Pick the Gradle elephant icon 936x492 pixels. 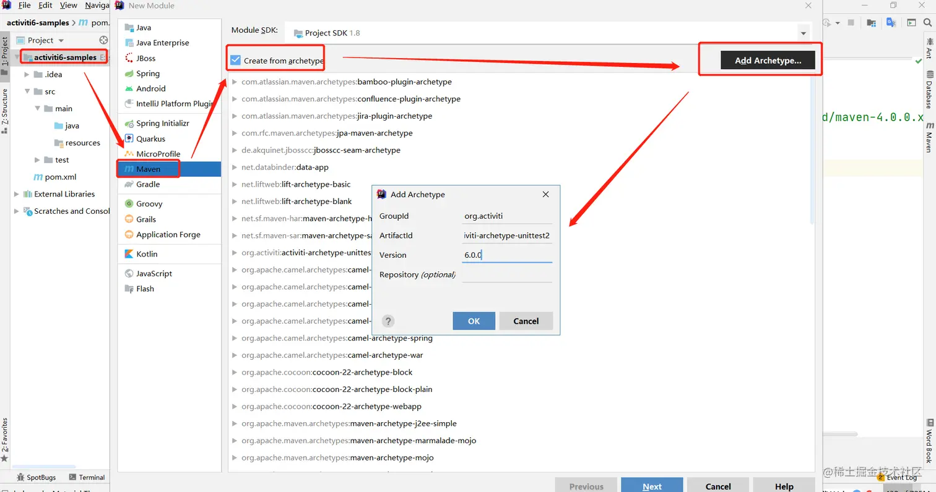129,184
